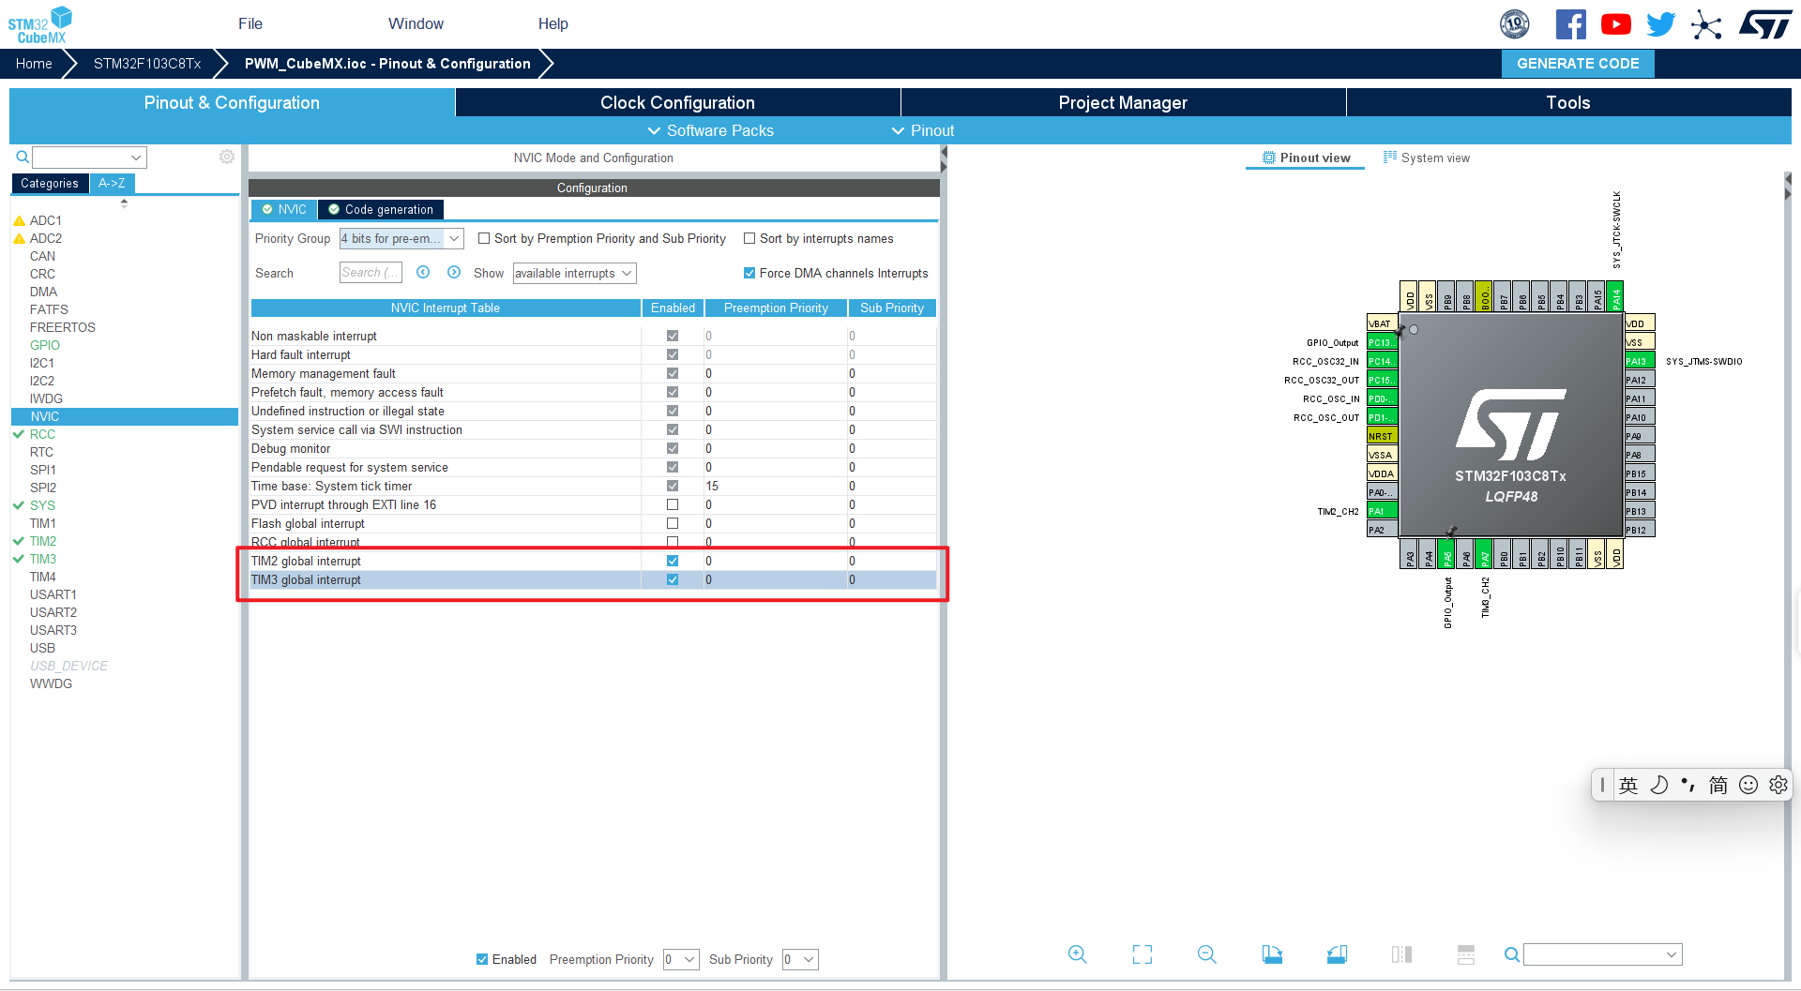Click GENERATE CODE button
Image resolution: width=1801 pixels, height=991 pixels.
pos(1578,64)
